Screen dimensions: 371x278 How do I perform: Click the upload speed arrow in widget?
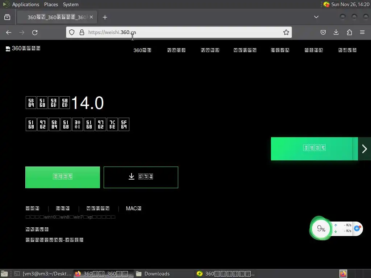[x=335, y=225]
